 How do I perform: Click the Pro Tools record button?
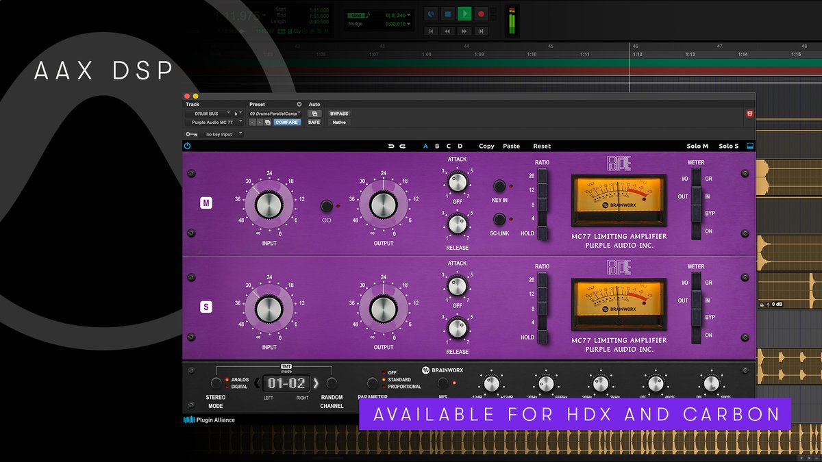click(x=481, y=13)
